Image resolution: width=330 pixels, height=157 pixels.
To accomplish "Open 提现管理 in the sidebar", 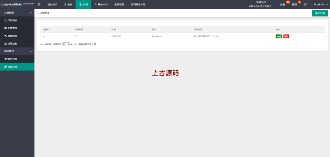I will 17,36.
